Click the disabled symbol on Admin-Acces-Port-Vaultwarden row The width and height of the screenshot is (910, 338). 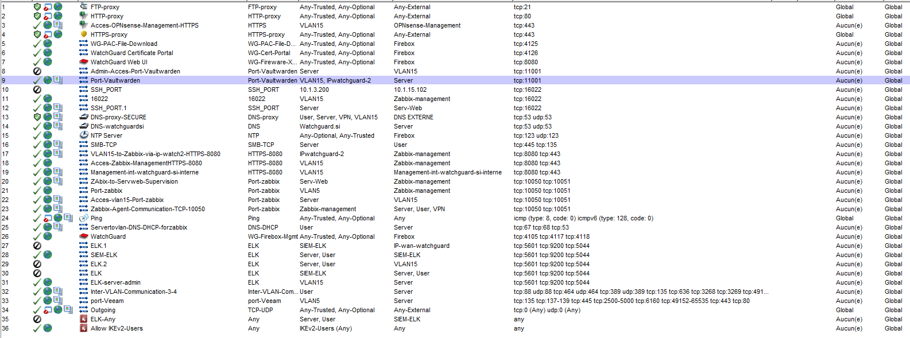click(37, 71)
